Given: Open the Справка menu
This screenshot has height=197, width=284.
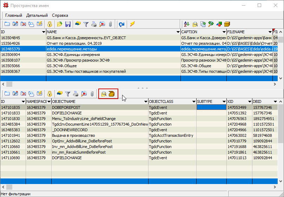Looking at the screenshot, I should (x=60, y=15).
